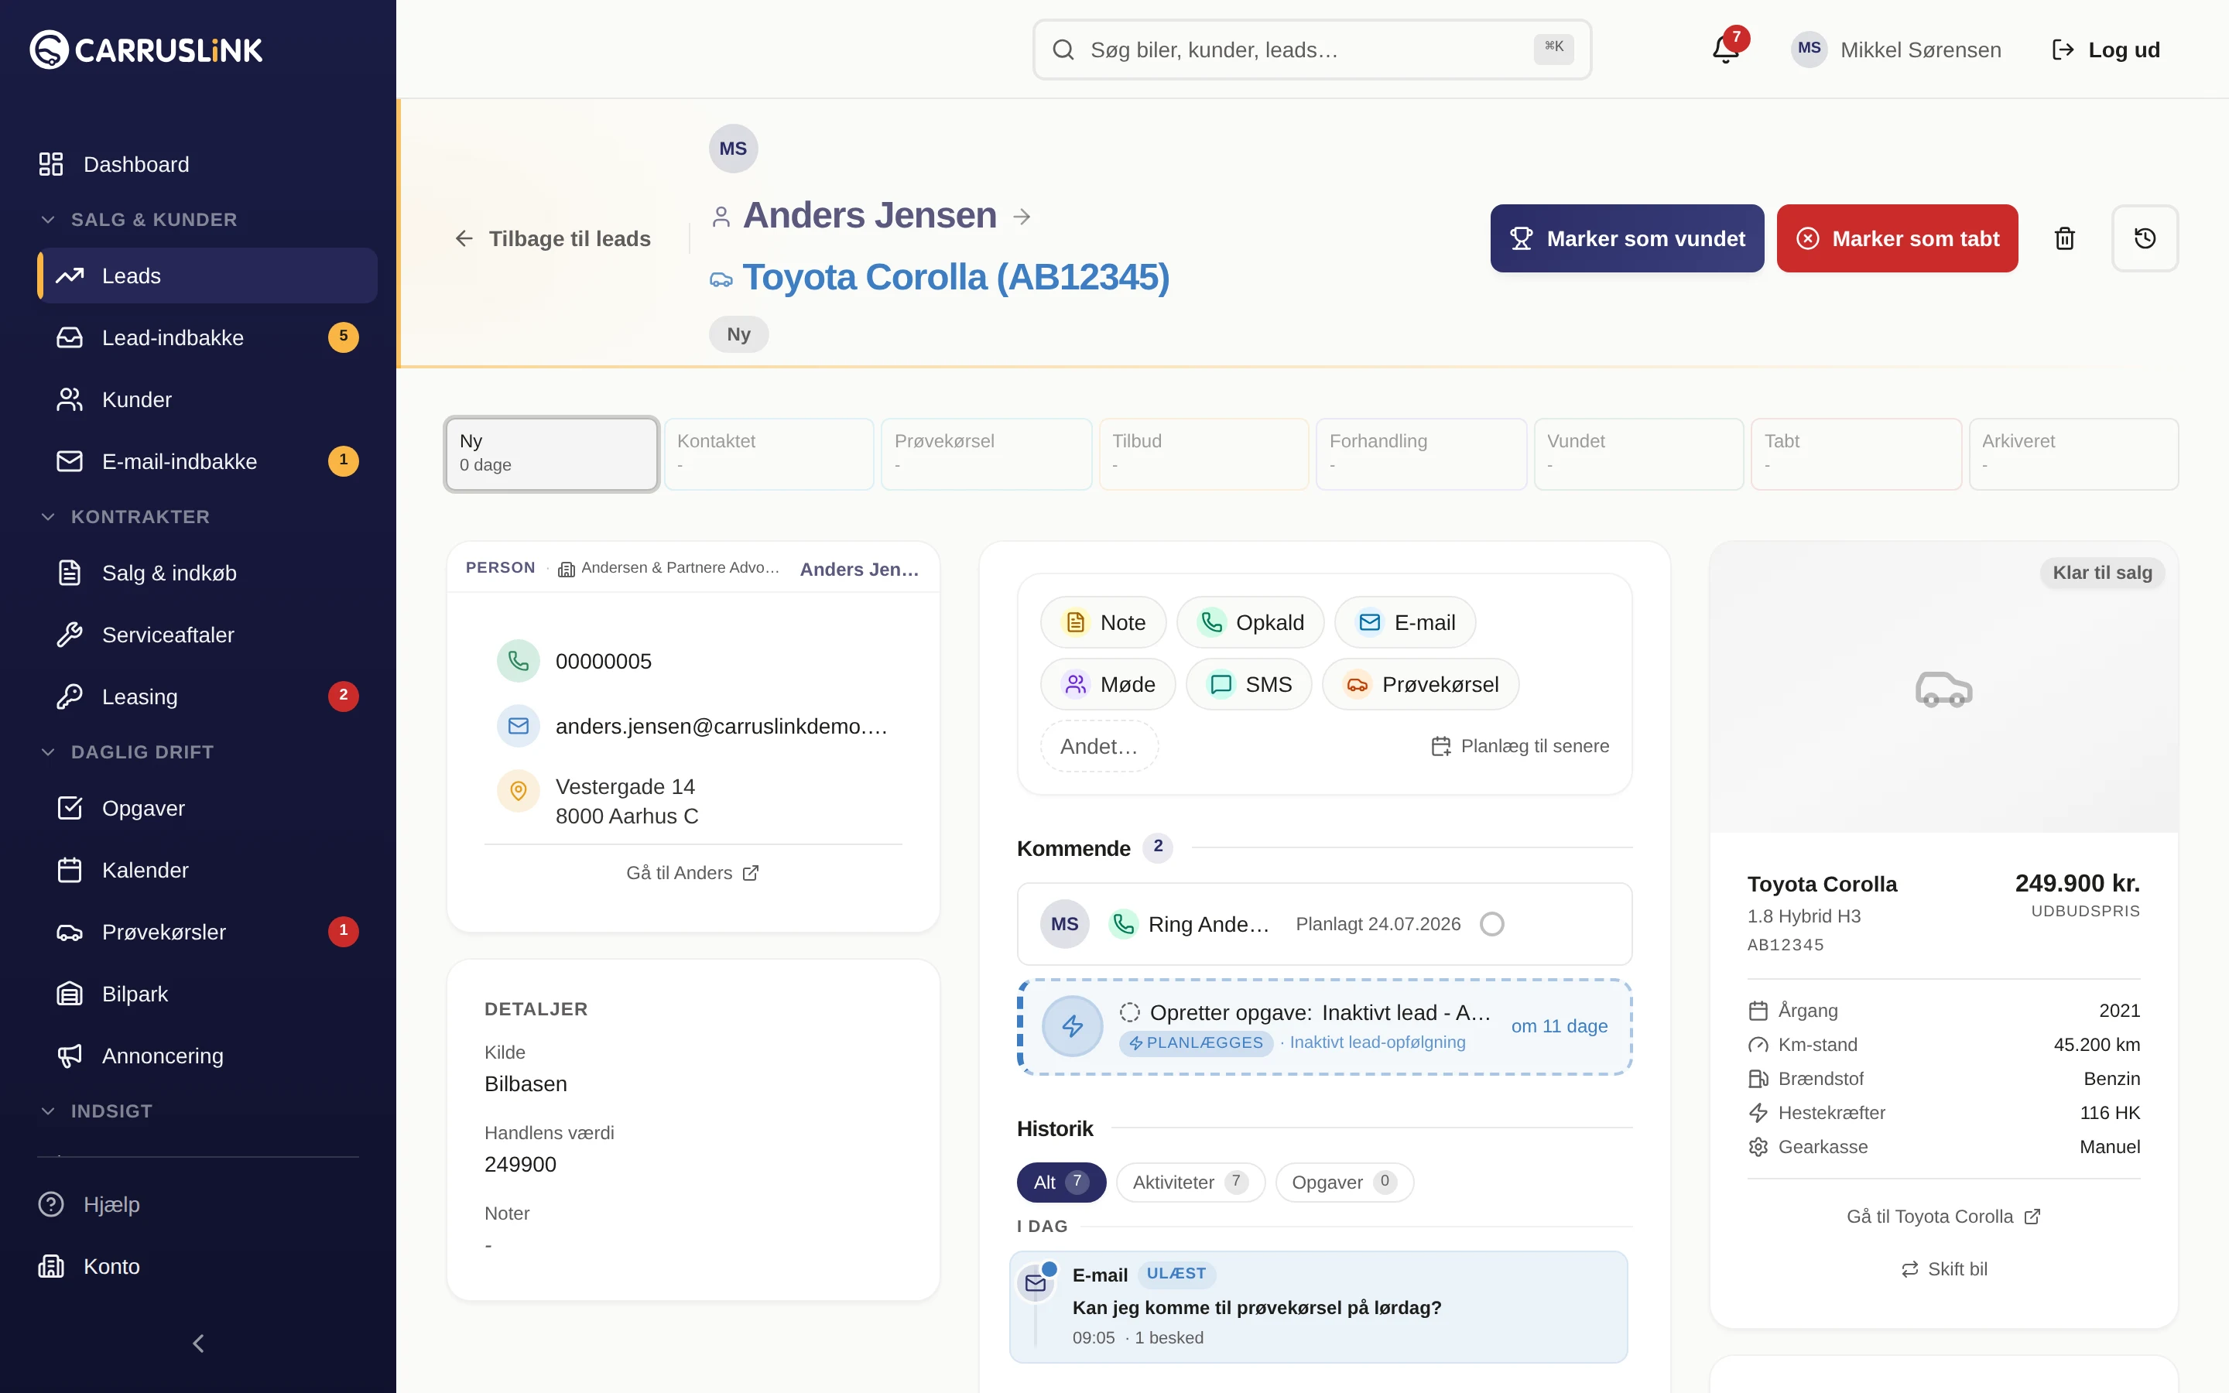Delete lead with the trash icon
This screenshot has width=2229, height=1393.
[2064, 238]
